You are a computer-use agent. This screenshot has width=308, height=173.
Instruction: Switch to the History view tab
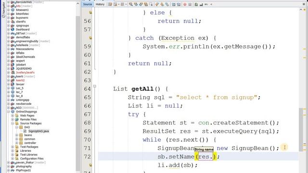coord(100,4)
